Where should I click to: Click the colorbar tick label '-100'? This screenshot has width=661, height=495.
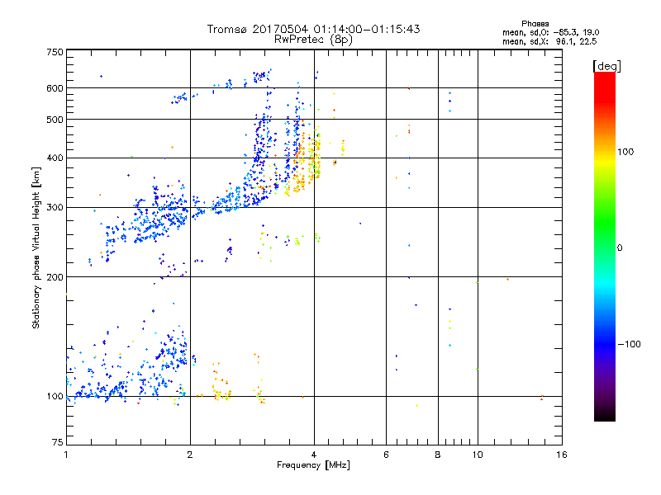630,344
